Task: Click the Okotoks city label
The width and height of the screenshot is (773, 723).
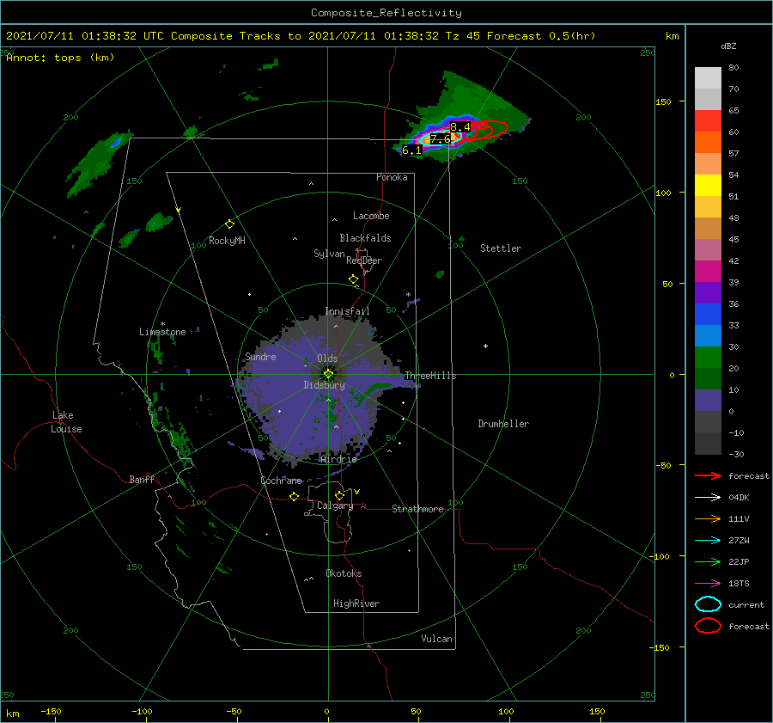Action: point(344,573)
